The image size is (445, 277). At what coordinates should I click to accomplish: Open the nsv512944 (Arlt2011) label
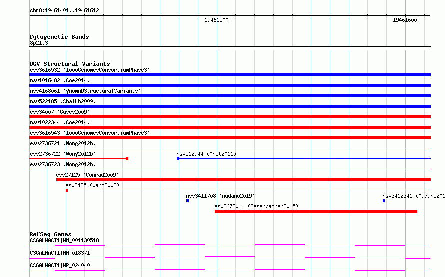pos(206,154)
